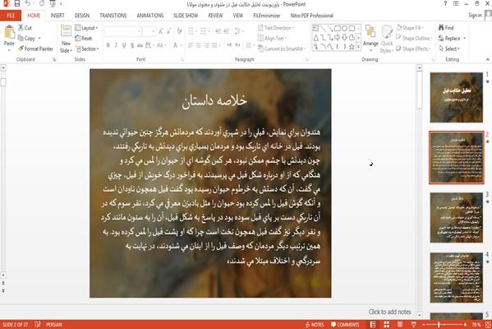
Task: Open the Select dropdown in Editing
Action: (x=449, y=49)
